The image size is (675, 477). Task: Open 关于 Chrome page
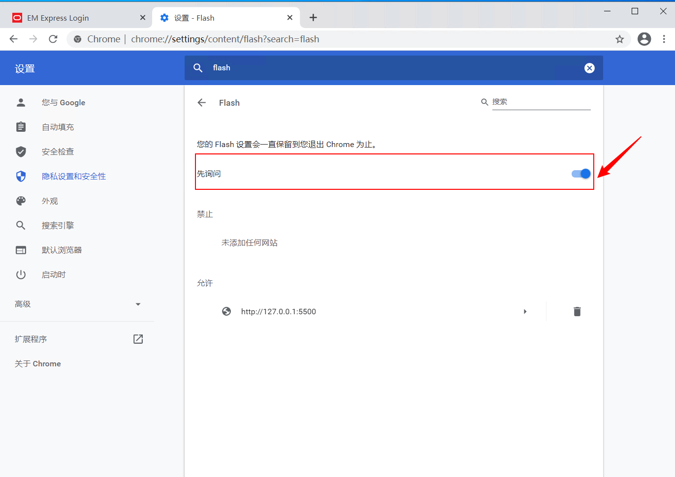[38, 364]
